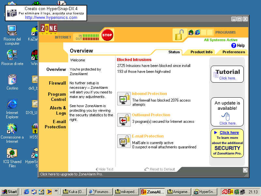
Task: Toggle the Internet lock padlock icon
Action: [x=179, y=34]
